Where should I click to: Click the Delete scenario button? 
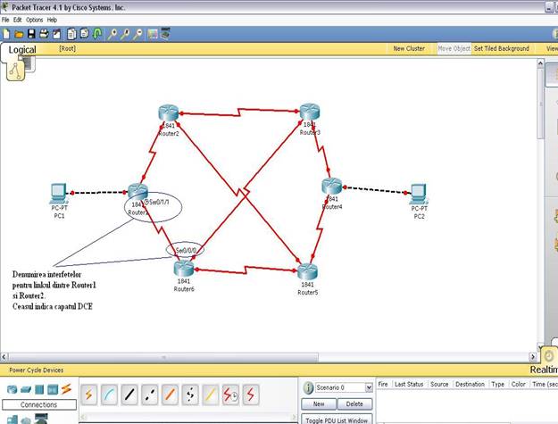point(354,404)
